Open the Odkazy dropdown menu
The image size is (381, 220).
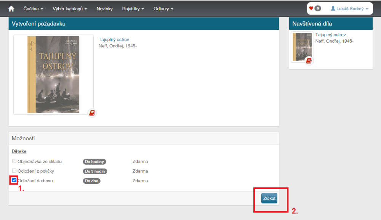[x=163, y=9]
